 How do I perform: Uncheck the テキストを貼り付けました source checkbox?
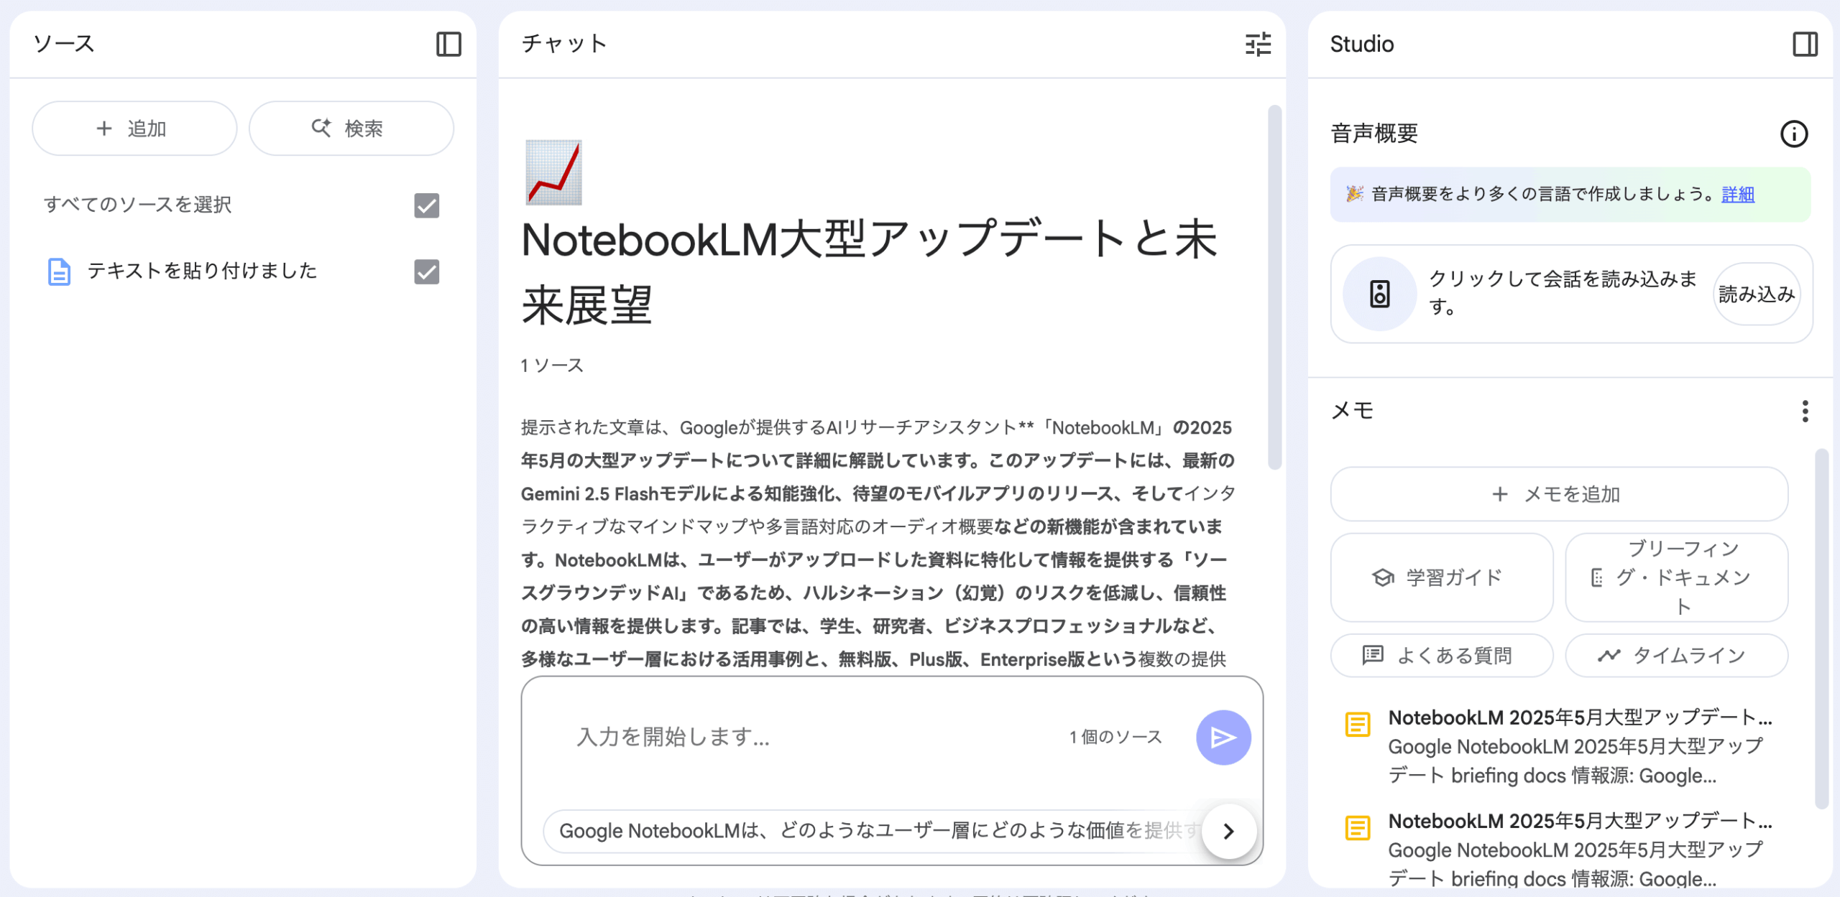click(426, 271)
